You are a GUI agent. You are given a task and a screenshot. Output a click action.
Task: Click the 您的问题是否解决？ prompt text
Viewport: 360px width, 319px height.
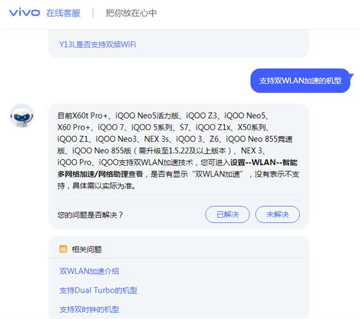point(90,215)
